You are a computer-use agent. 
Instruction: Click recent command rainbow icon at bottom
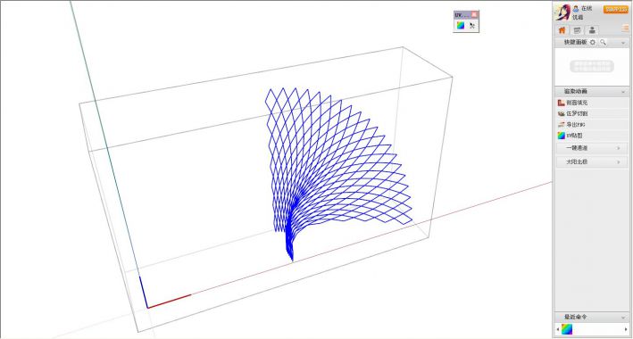click(x=567, y=329)
